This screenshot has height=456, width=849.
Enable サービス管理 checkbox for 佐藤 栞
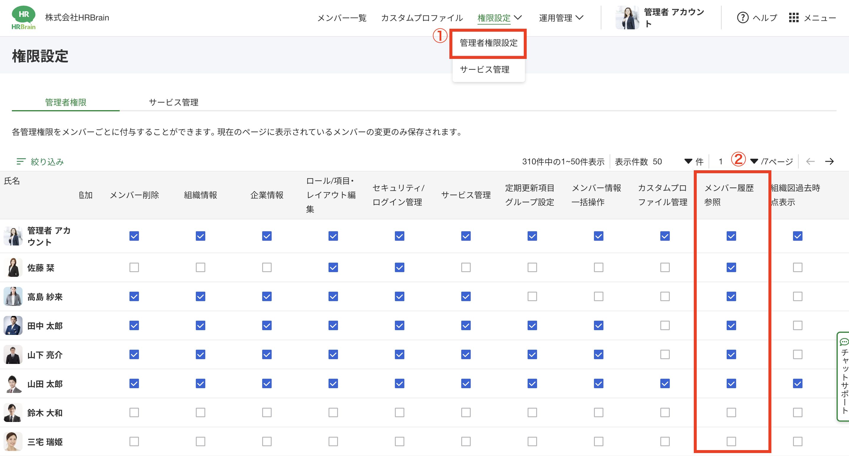466,267
